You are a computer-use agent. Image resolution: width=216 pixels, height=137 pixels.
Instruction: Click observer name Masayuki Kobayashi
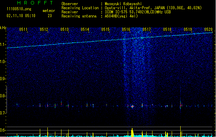coord(123,4)
